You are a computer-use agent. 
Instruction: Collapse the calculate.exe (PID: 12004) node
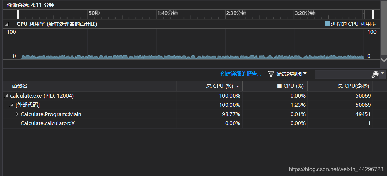click(6, 96)
